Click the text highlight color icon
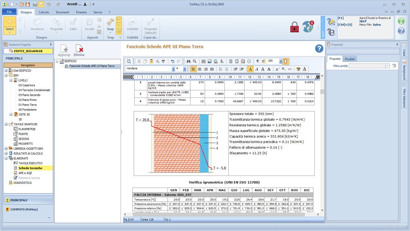The width and height of the screenshot is (410, 231). (x=298, y=69)
